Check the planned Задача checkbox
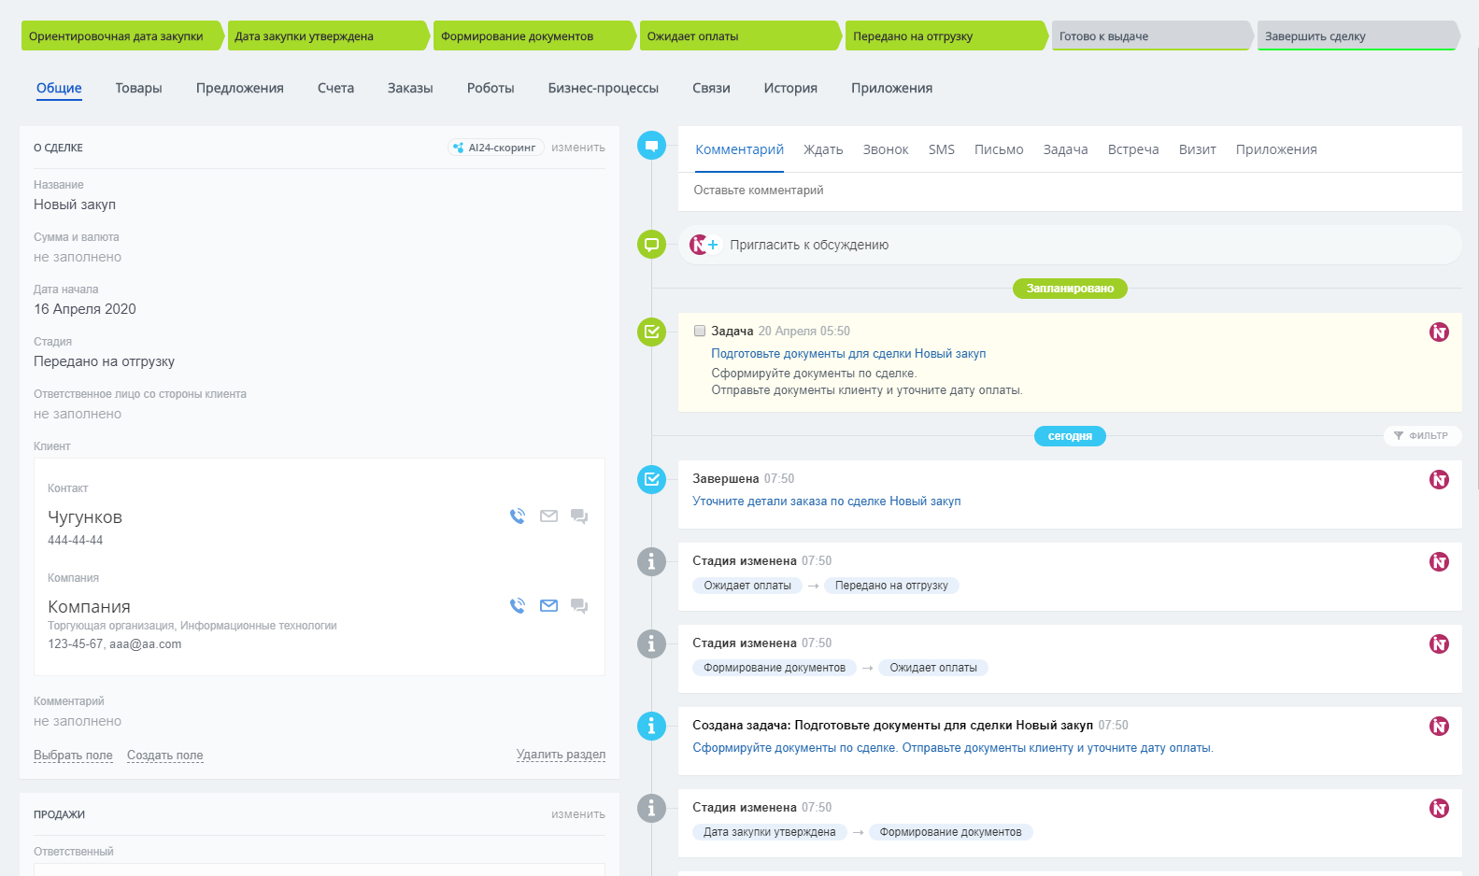The height and width of the screenshot is (876, 1479). 700,331
